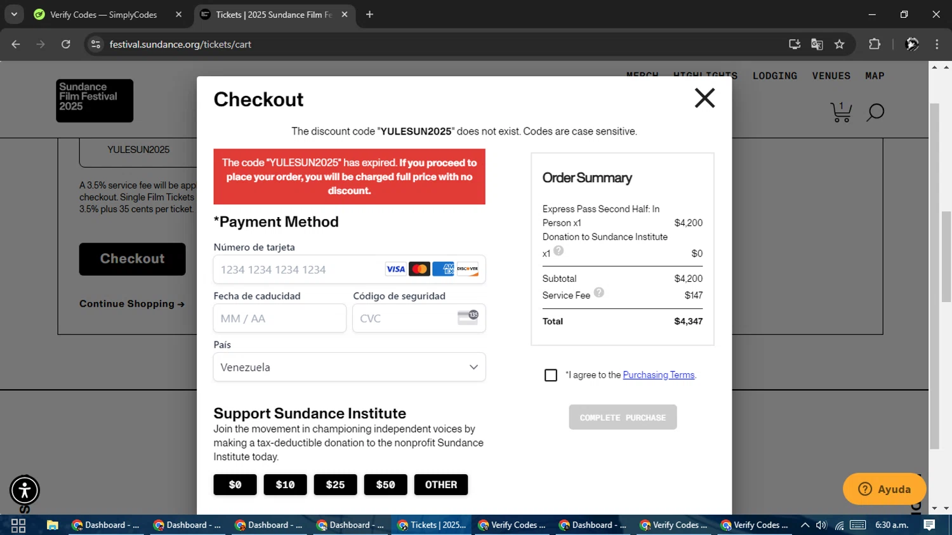Go back with the browser back arrow

pyautogui.click(x=16, y=44)
